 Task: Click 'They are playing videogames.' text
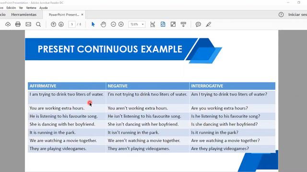[58, 149]
